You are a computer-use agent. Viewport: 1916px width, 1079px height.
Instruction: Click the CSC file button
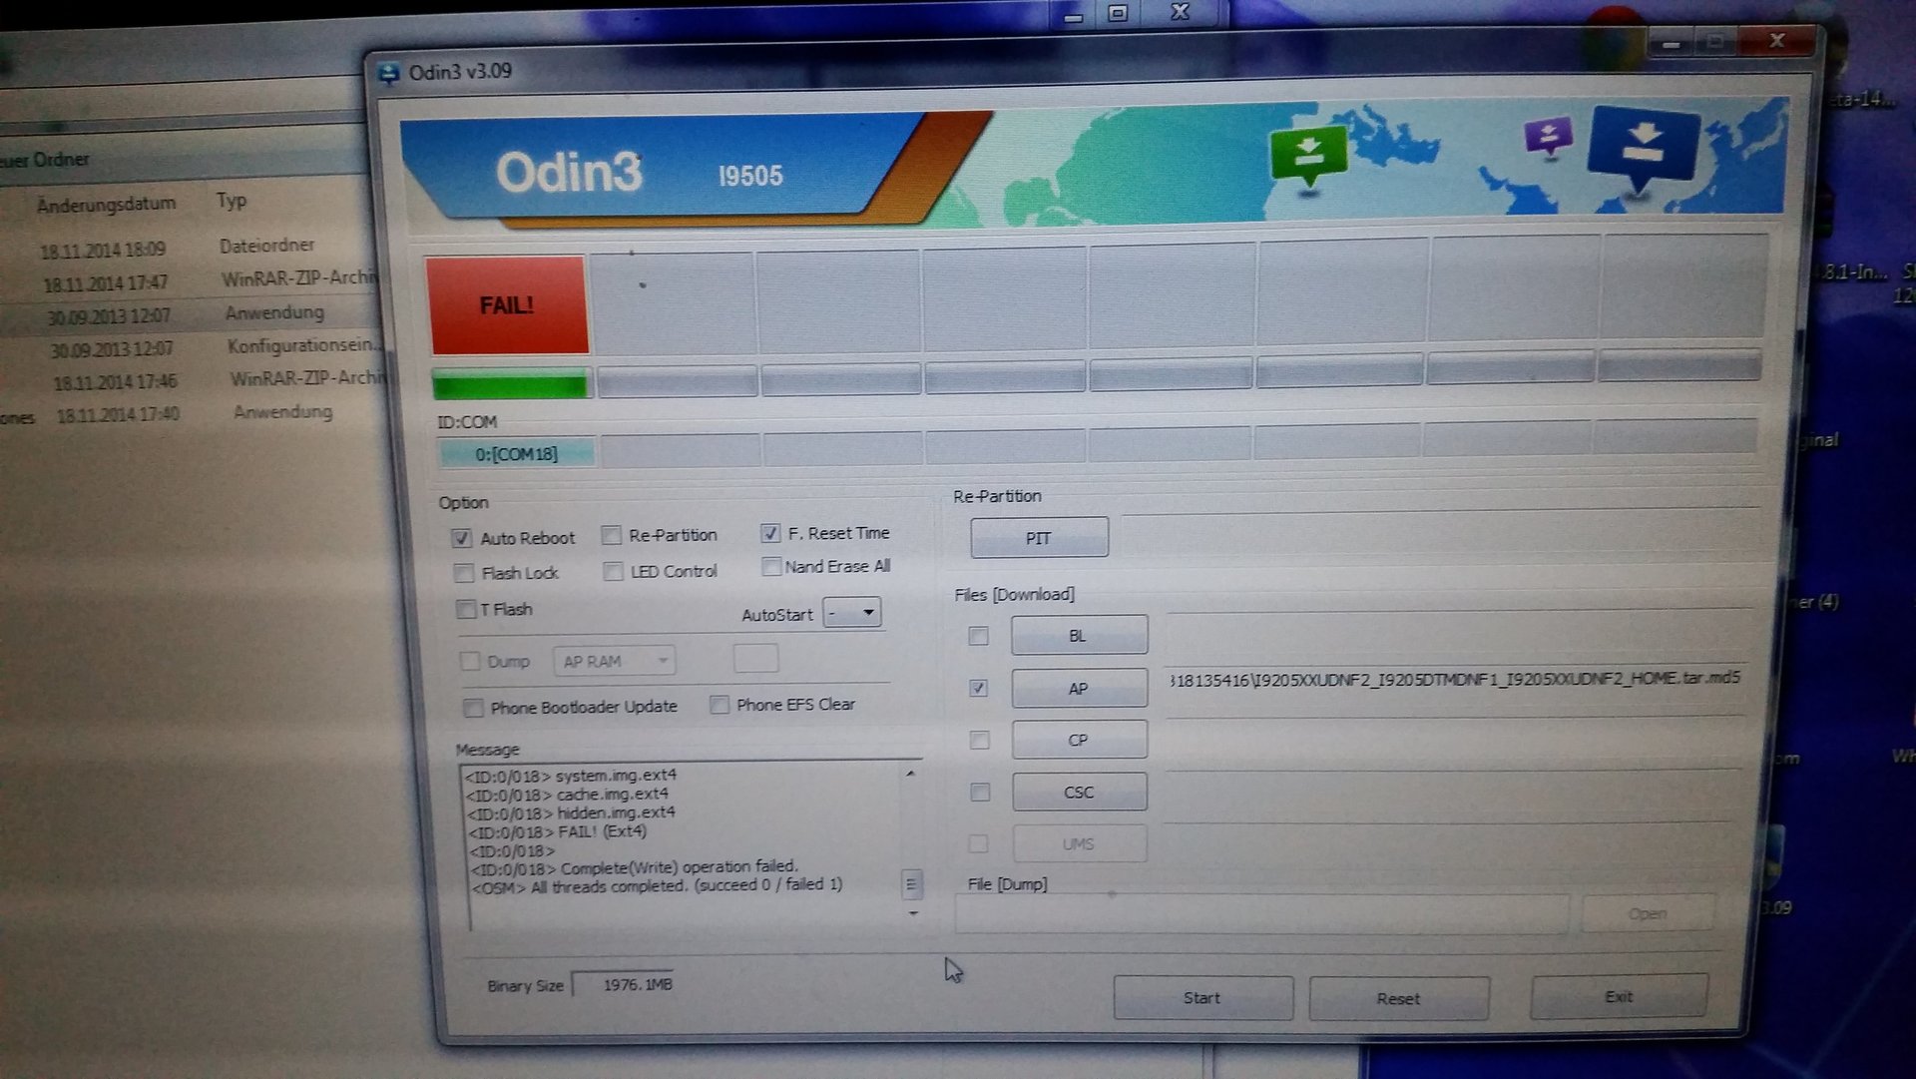point(1080,793)
